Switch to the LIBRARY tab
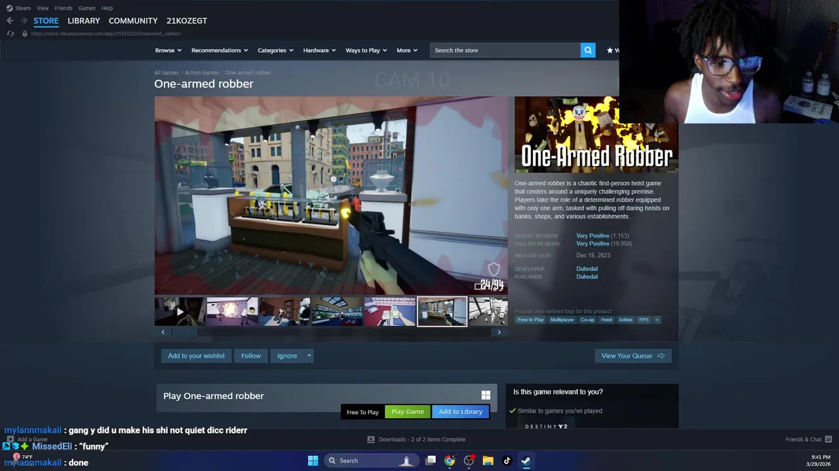This screenshot has width=839, height=471. tap(84, 21)
